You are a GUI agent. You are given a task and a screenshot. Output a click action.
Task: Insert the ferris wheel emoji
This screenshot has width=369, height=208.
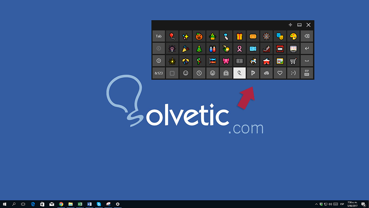click(x=266, y=36)
